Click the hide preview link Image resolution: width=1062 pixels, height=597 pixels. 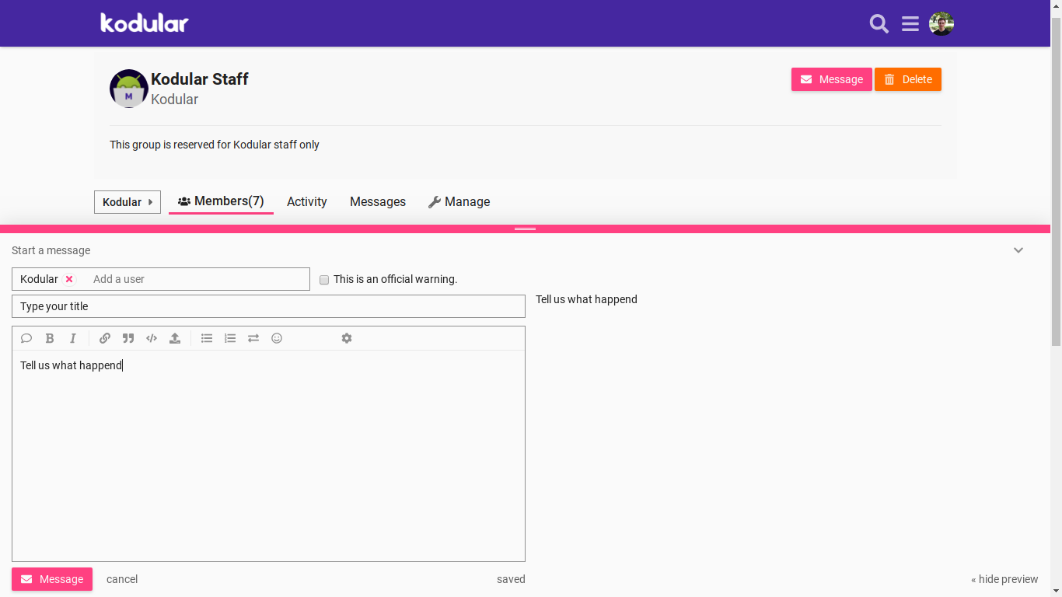[1004, 579]
